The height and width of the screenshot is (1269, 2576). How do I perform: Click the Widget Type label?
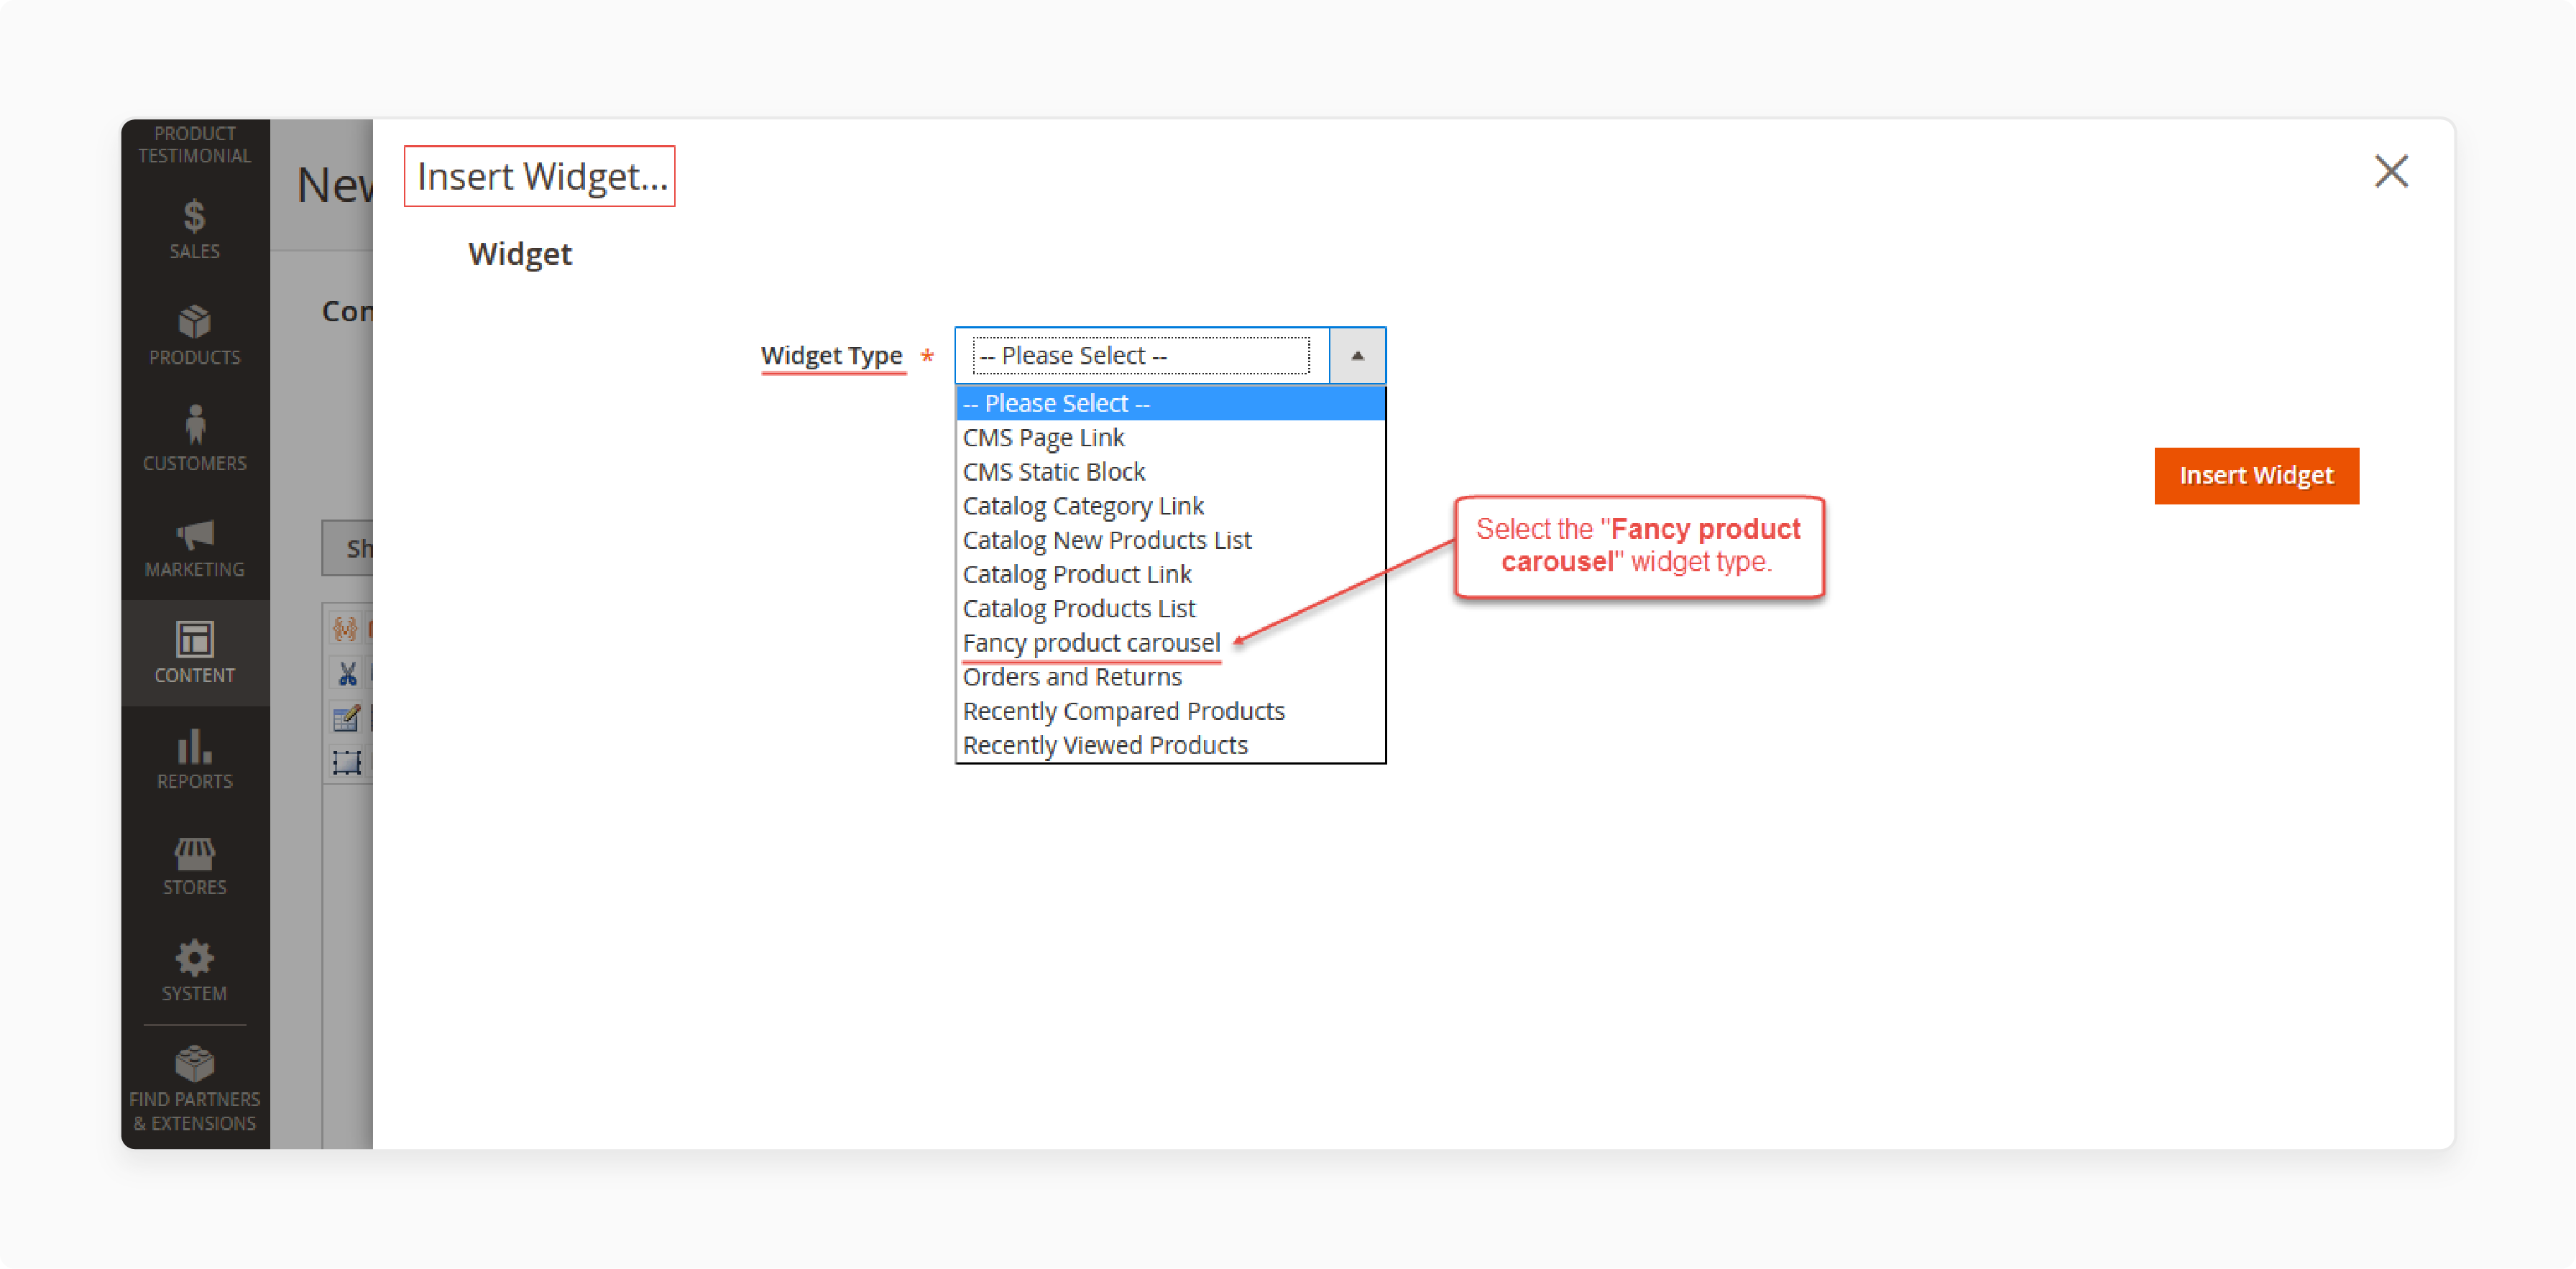831,355
